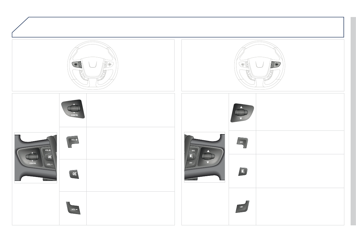Click the grey vertical bar at right edge
Viewport: 356px width, 237px height.
[353, 121]
